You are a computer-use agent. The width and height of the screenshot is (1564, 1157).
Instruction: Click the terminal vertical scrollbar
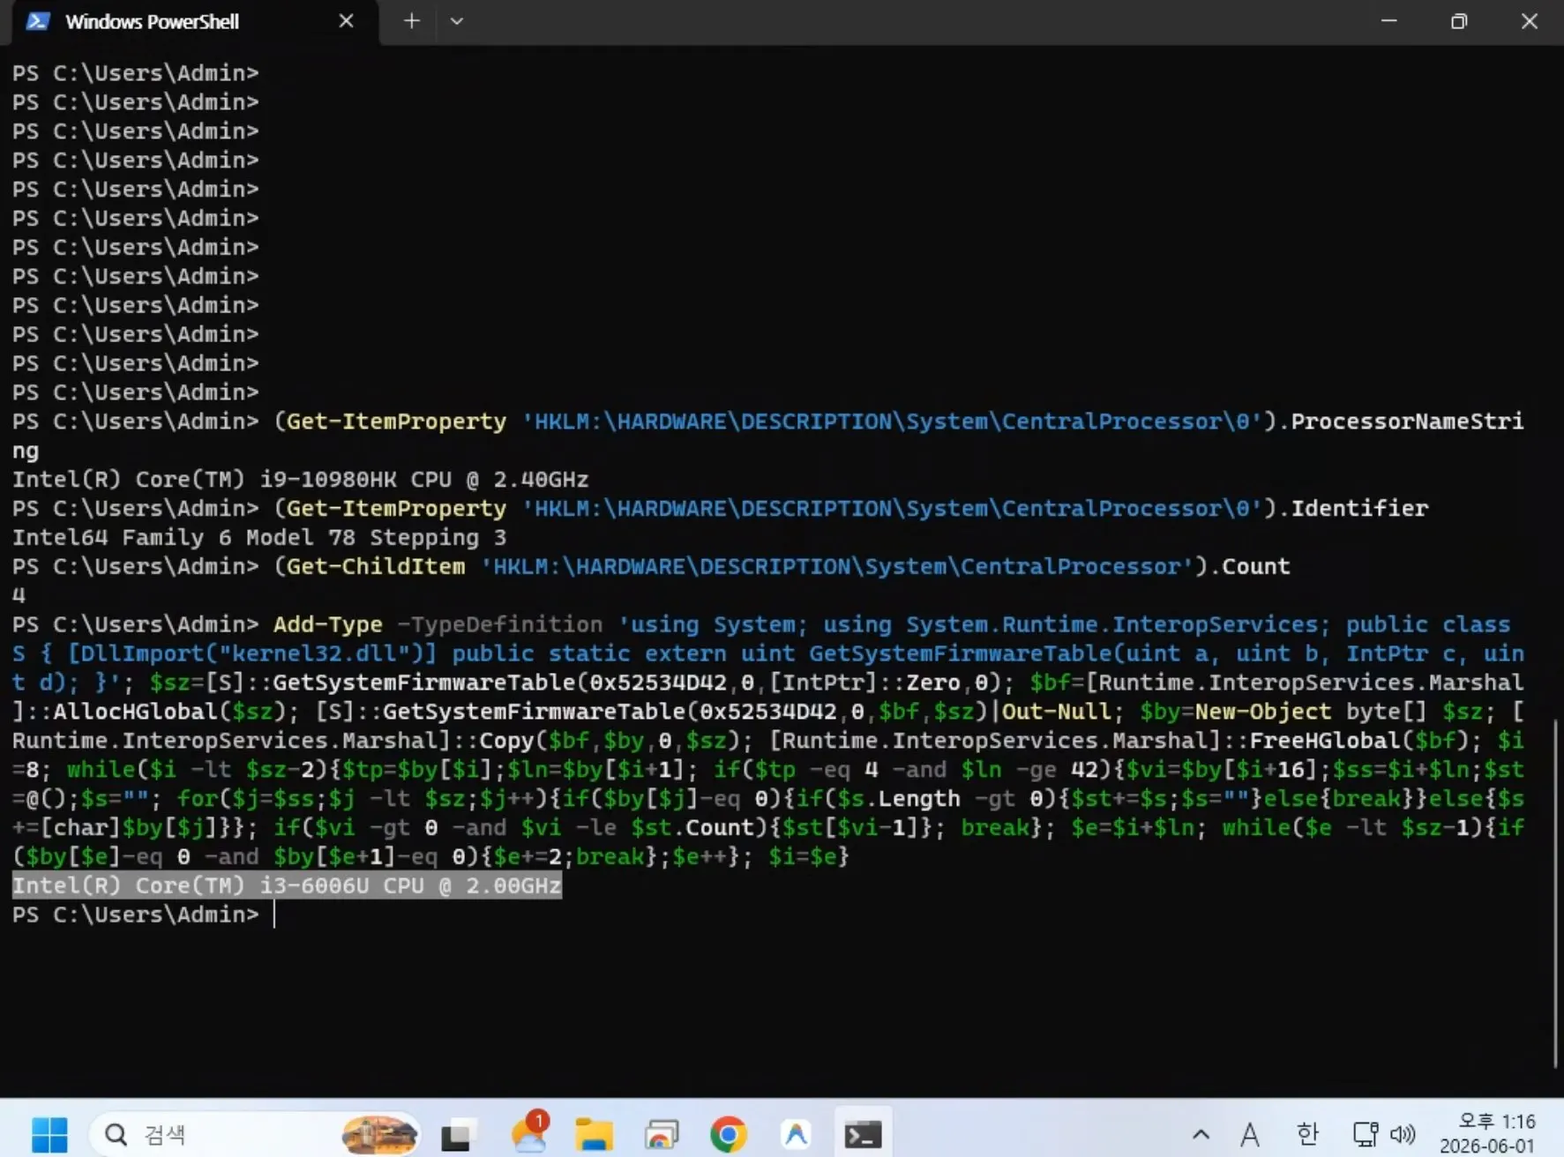pos(1555,892)
